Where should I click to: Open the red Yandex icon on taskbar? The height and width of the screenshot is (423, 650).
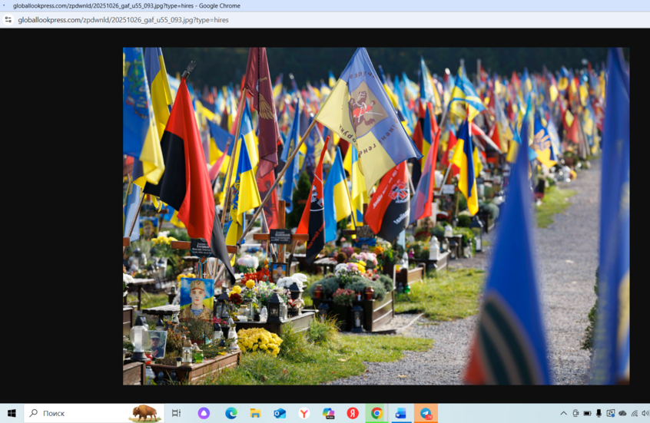pos(353,413)
